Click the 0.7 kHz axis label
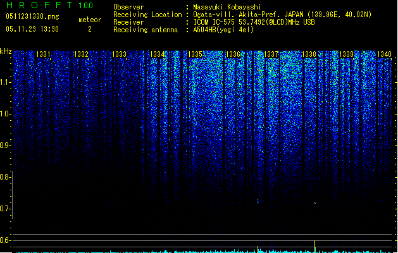 (5, 209)
